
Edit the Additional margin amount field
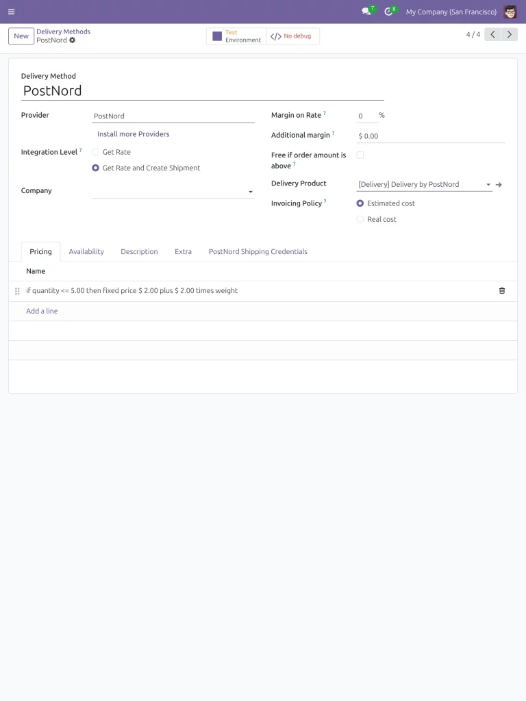431,136
